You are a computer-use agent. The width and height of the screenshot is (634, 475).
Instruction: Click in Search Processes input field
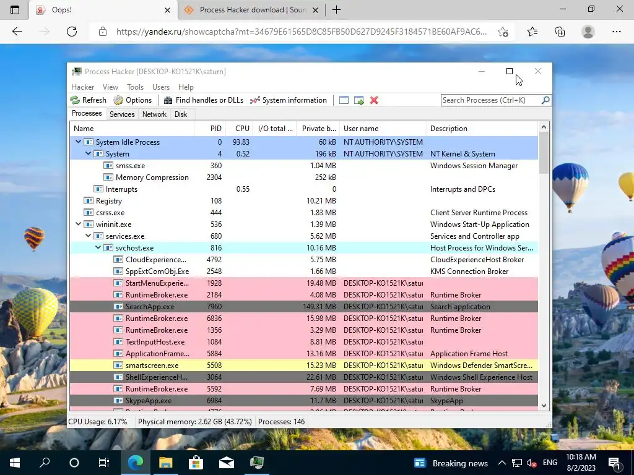pos(491,100)
